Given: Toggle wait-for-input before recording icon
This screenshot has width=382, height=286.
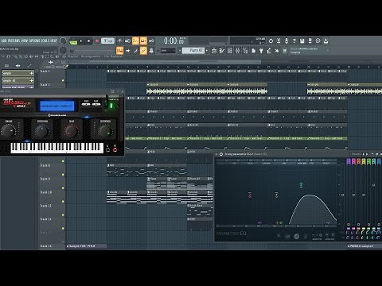Looking at the screenshot, I should pos(127,41).
